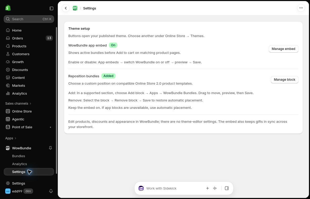The image size is (310, 199).
Task: Click the Growth gauge icon
Action: pyautogui.click(x=8, y=62)
